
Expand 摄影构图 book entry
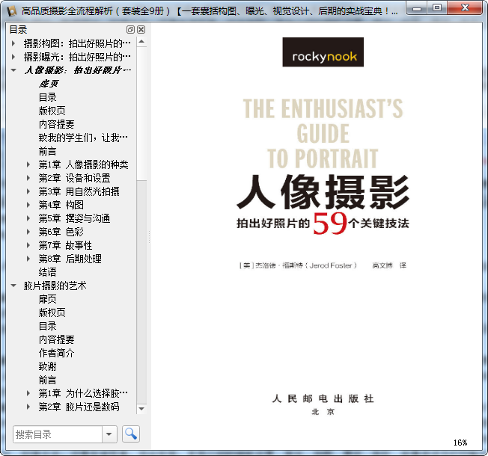click(x=13, y=43)
